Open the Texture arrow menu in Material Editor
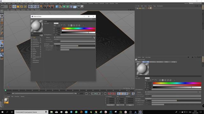 click(x=55, y=37)
